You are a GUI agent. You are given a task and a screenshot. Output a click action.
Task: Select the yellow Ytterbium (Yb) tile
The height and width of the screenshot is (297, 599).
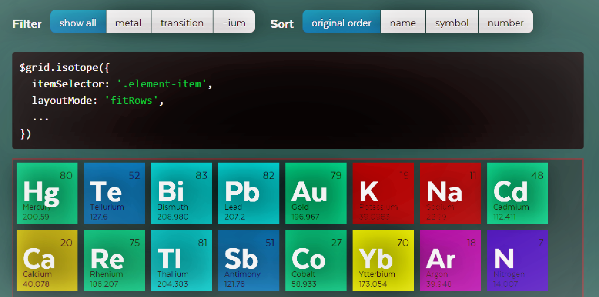click(383, 260)
